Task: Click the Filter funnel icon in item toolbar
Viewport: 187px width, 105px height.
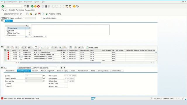Action: coord(36,47)
